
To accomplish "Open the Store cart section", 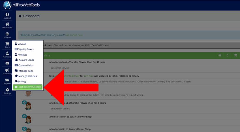I will (x=7, y=45).
